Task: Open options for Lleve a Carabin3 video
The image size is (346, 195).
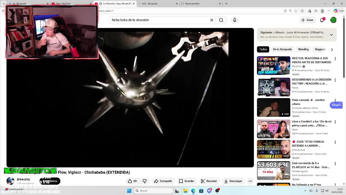Action: (335, 122)
